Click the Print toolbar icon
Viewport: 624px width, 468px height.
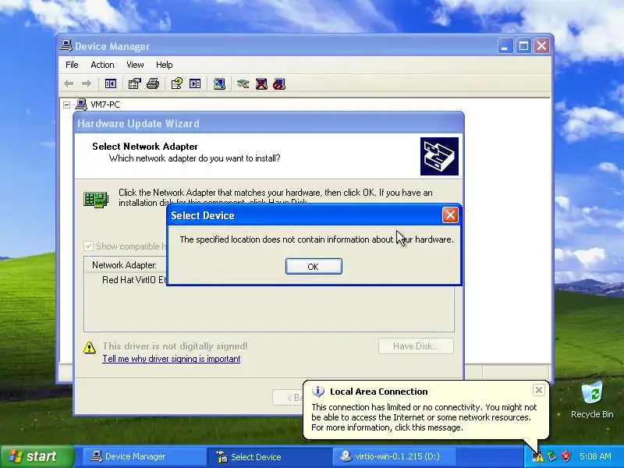[153, 83]
